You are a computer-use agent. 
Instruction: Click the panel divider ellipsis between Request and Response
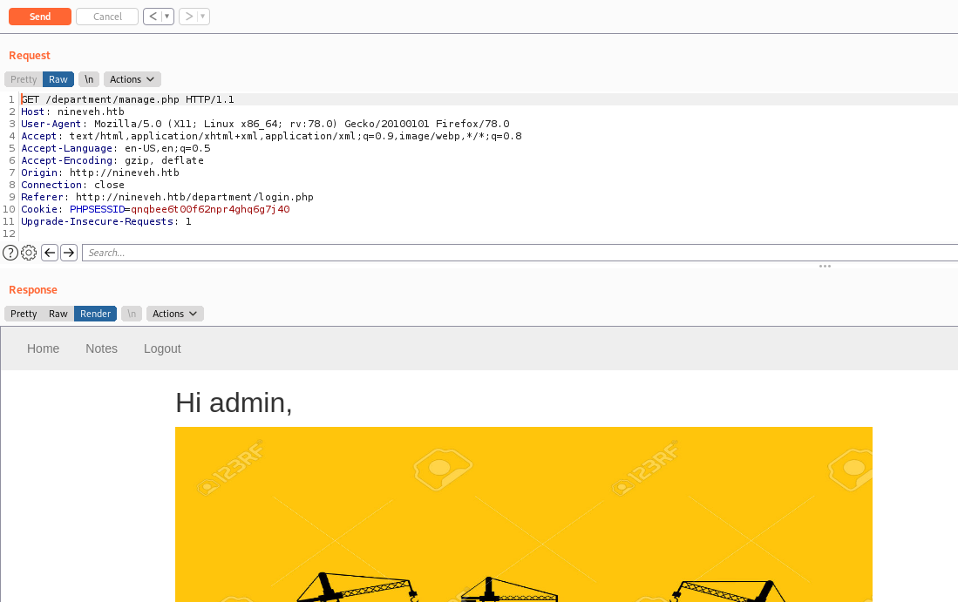(x=825, y=266)
